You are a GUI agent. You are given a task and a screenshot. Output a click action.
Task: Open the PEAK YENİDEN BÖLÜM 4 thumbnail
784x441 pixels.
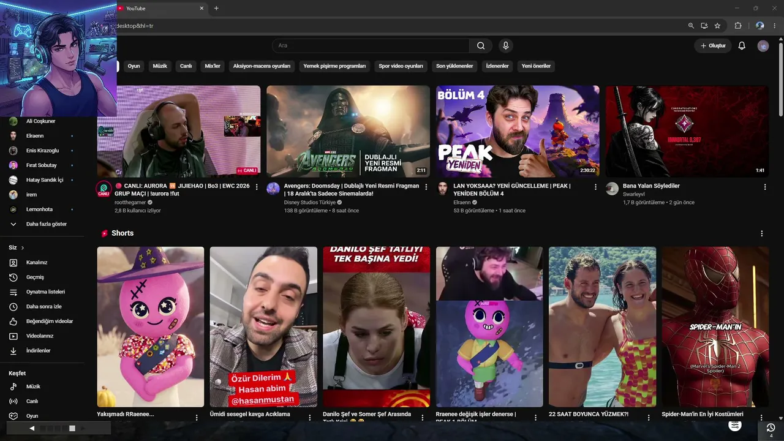518,131
